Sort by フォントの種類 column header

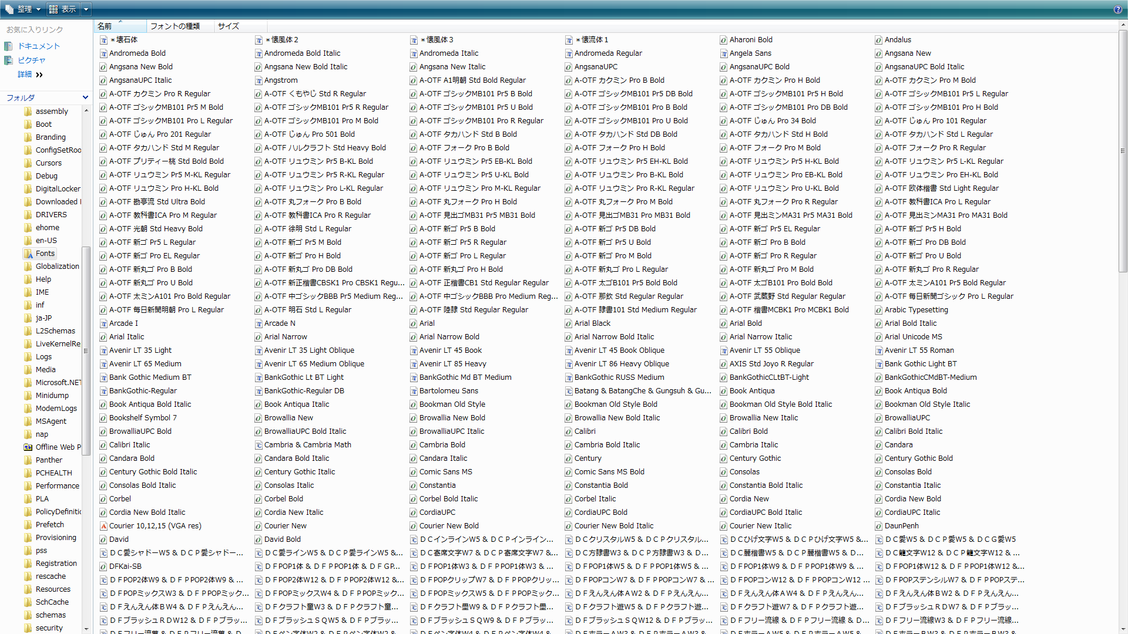pos(180,26)
